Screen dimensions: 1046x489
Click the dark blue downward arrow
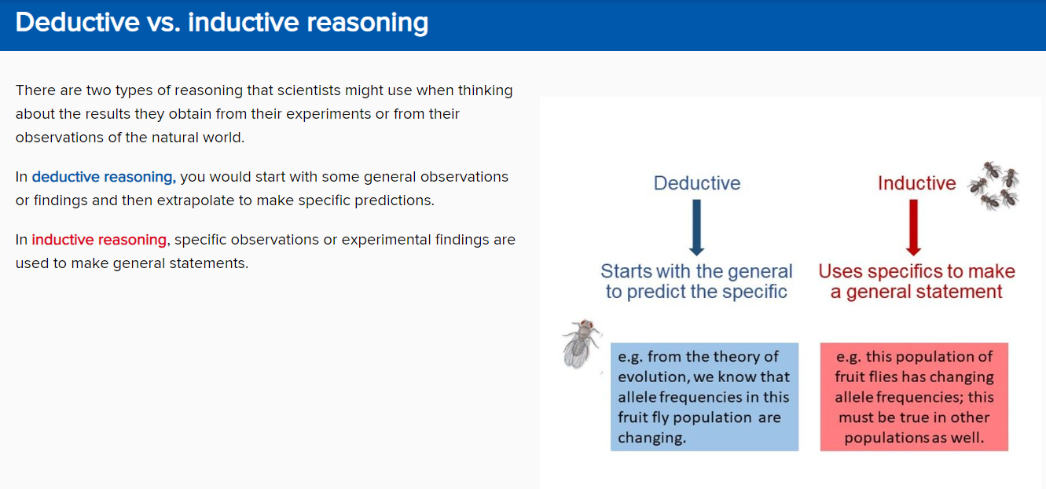point(696,227)
